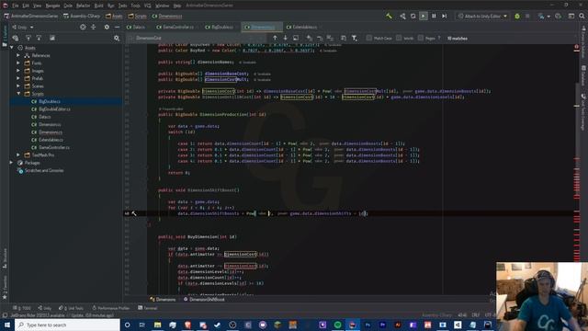588x331 pixels.
Task: Open the Refactor menu
Action: [x=83, y=6]
